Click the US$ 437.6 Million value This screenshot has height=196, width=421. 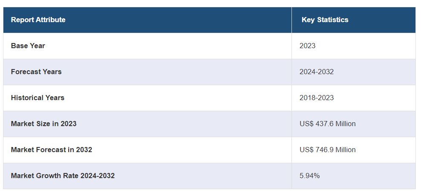click(x=327, y=124)
